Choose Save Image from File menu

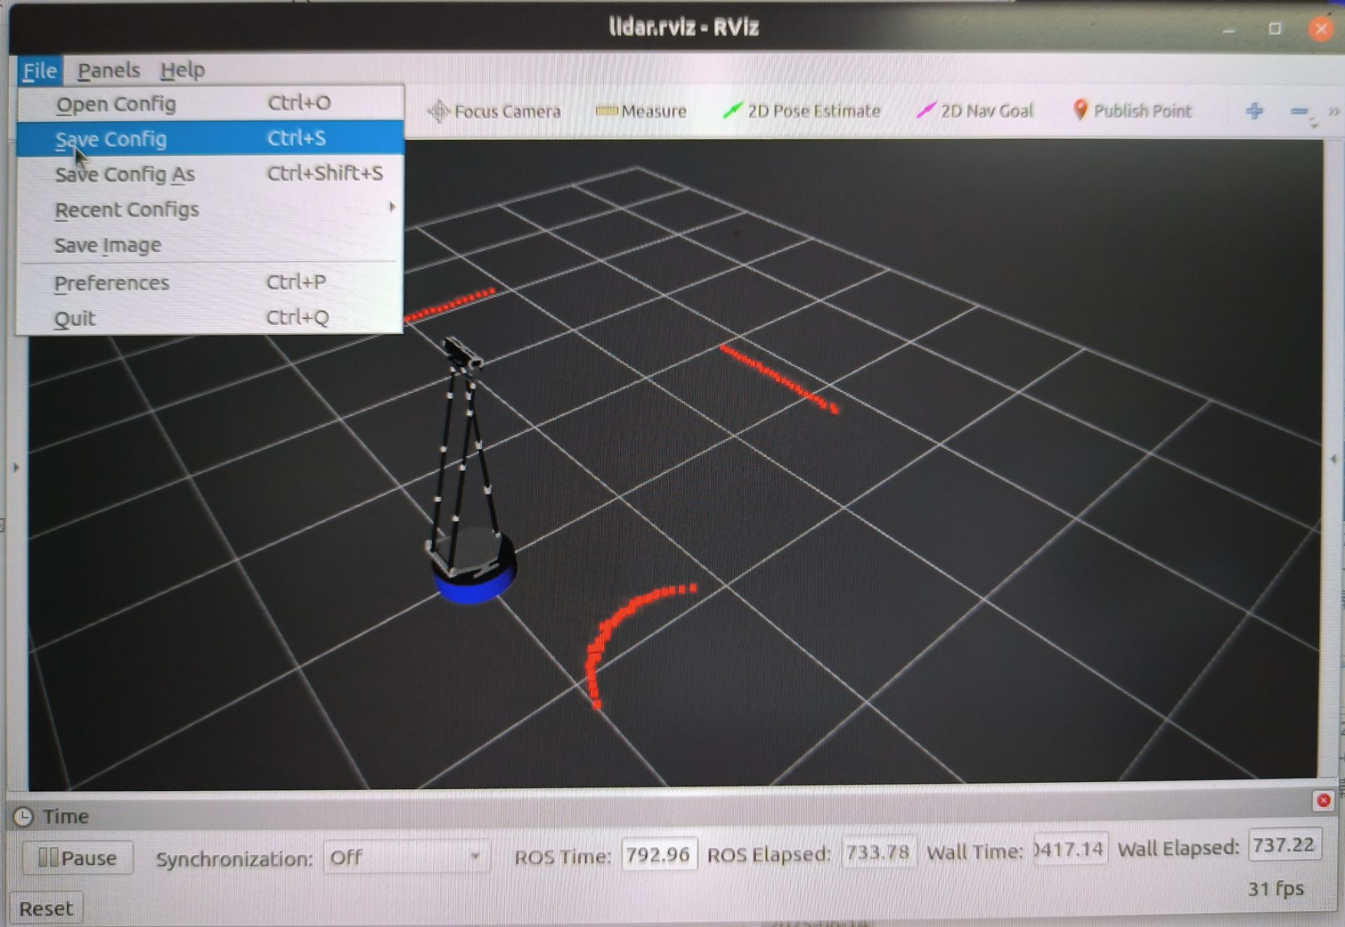click(109, 246)
